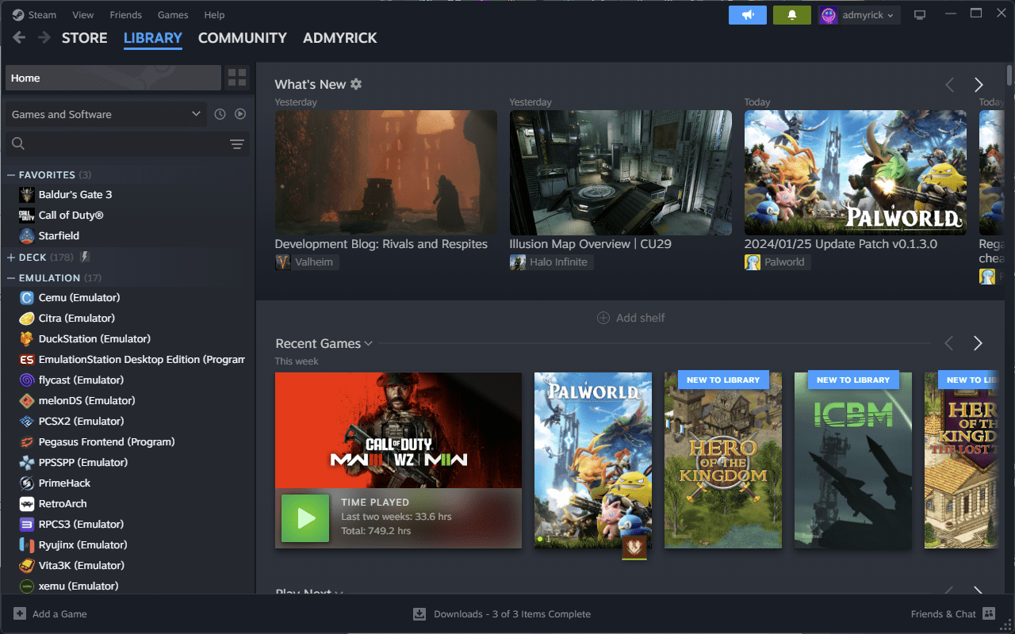Image resolution: width=1015 pixels, height=634 pixels.
Task: Click the admyrick profile avatar
Action: pos(829,15)
